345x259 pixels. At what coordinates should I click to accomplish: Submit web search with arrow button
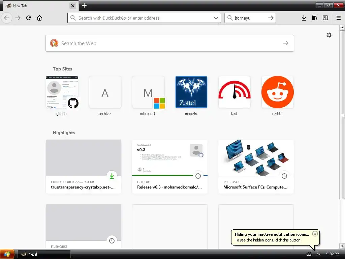pos(286,43)
